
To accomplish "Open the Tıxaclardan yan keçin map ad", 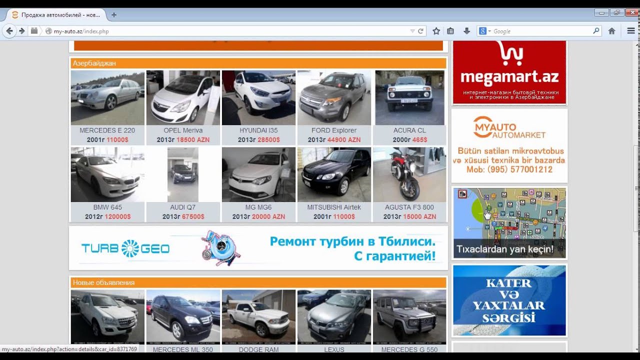I will 509,223.
